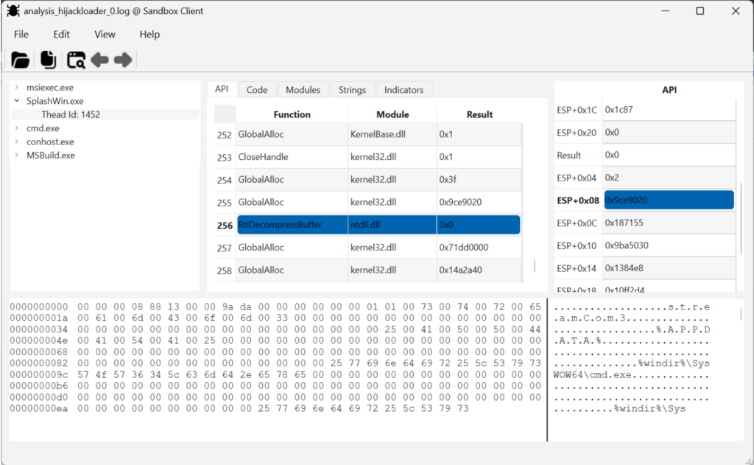Select the ESP+0x14 value 0x1384e8
This screenshot has height=465, width=754.
pos(669,268)
